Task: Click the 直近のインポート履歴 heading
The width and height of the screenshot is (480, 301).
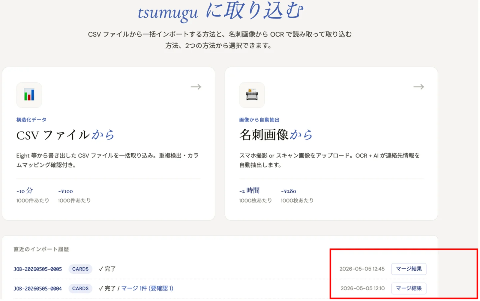Action: click(41, 249)
